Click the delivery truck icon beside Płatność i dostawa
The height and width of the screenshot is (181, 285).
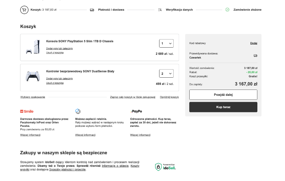coord(92,10)
